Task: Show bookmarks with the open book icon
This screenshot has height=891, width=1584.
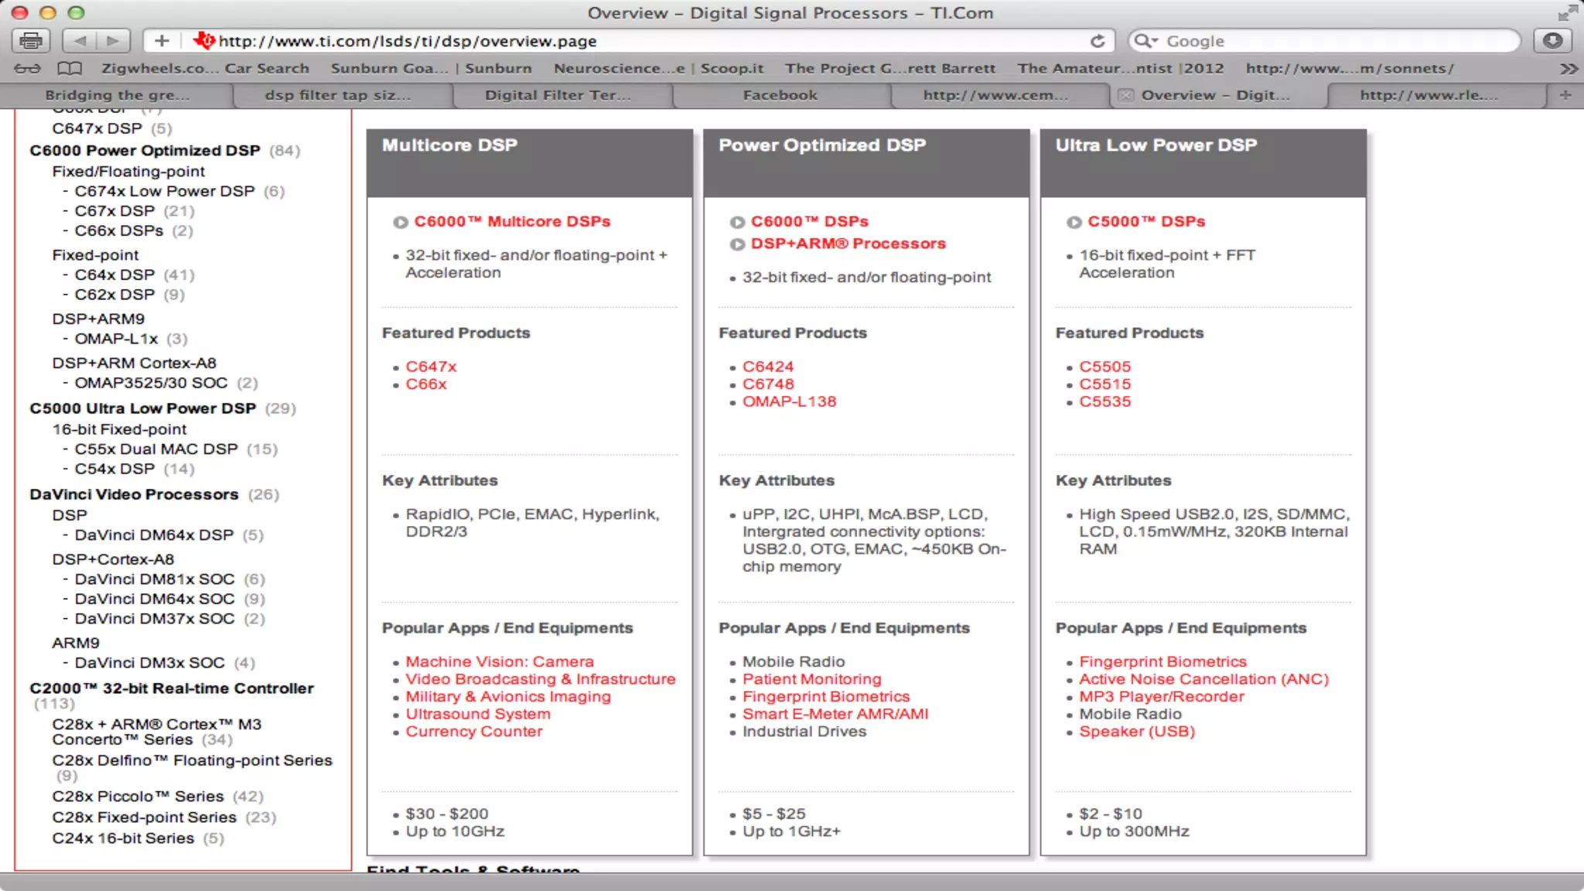Action: click(70, 69)
